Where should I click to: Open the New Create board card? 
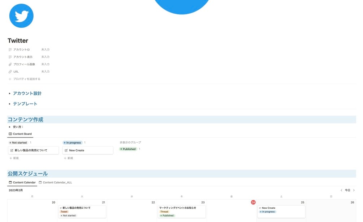point(88,150)
